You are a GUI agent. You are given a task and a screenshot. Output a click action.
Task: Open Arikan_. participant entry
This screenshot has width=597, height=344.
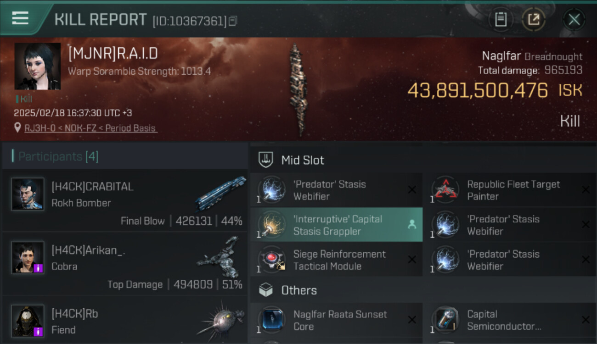[125, 264]
